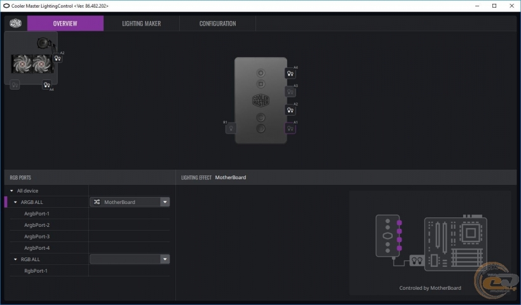Screen dimensions: 521x305
Task: Open the RGB ALL effect dropdown
Action: (165, 259)
